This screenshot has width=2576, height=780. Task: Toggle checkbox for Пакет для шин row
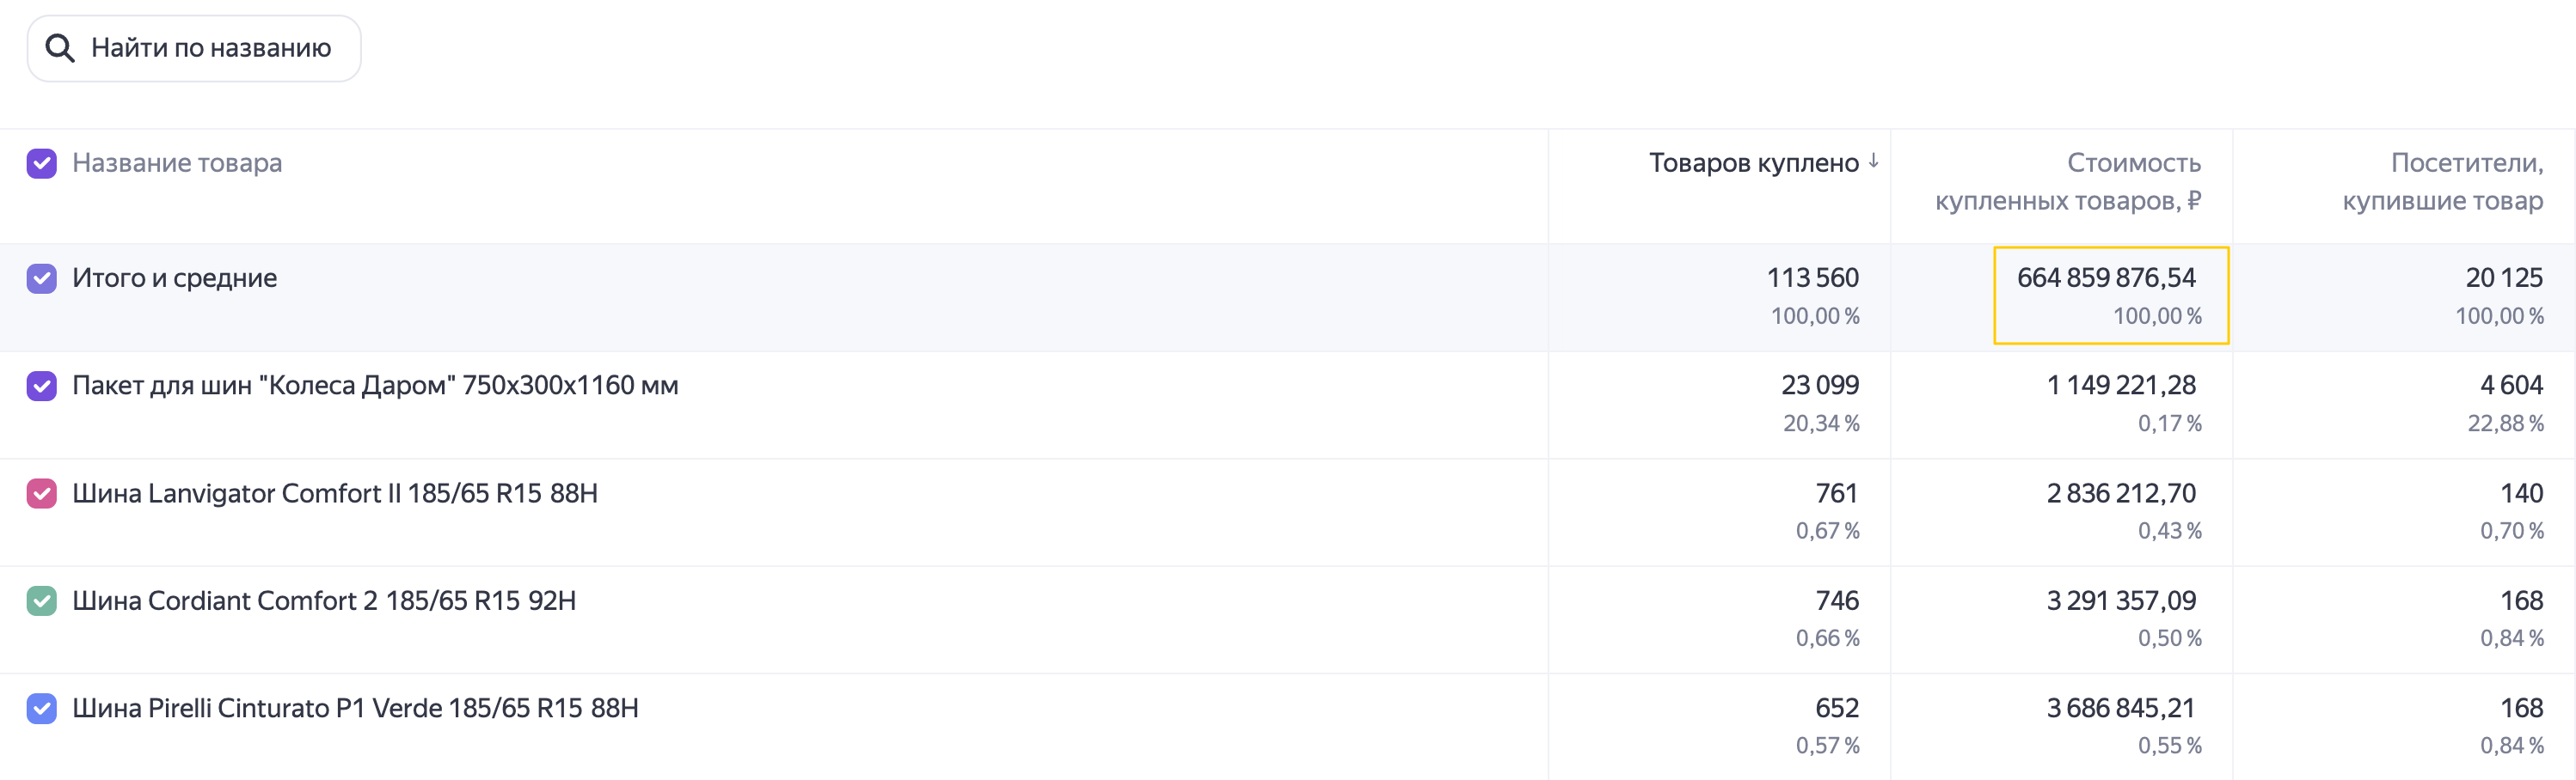42,386
